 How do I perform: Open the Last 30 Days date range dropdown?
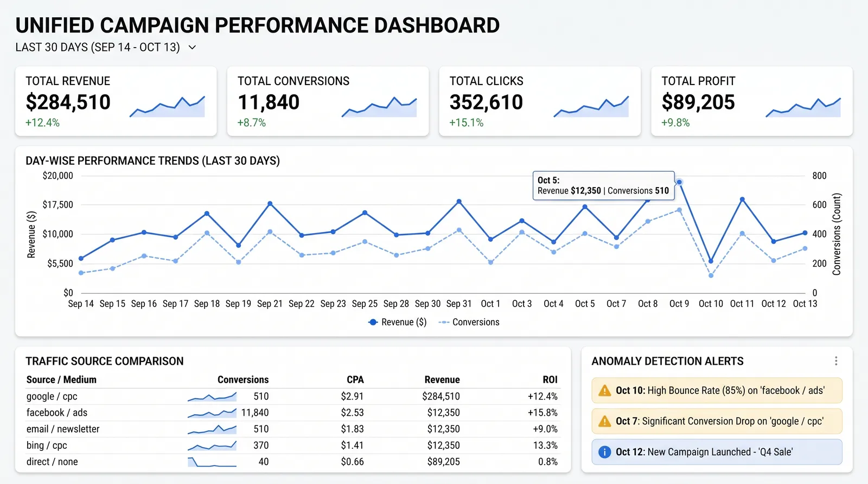[x=106, y=47]
